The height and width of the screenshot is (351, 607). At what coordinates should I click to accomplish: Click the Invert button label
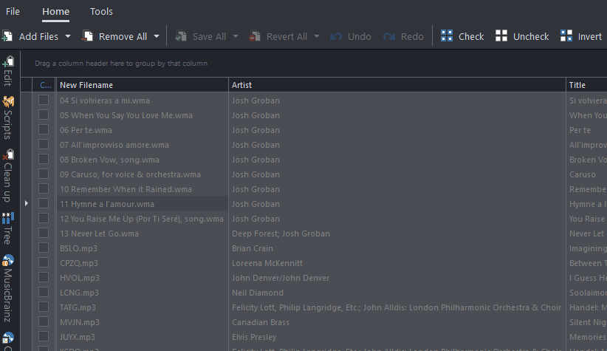(x=589, y=36)
